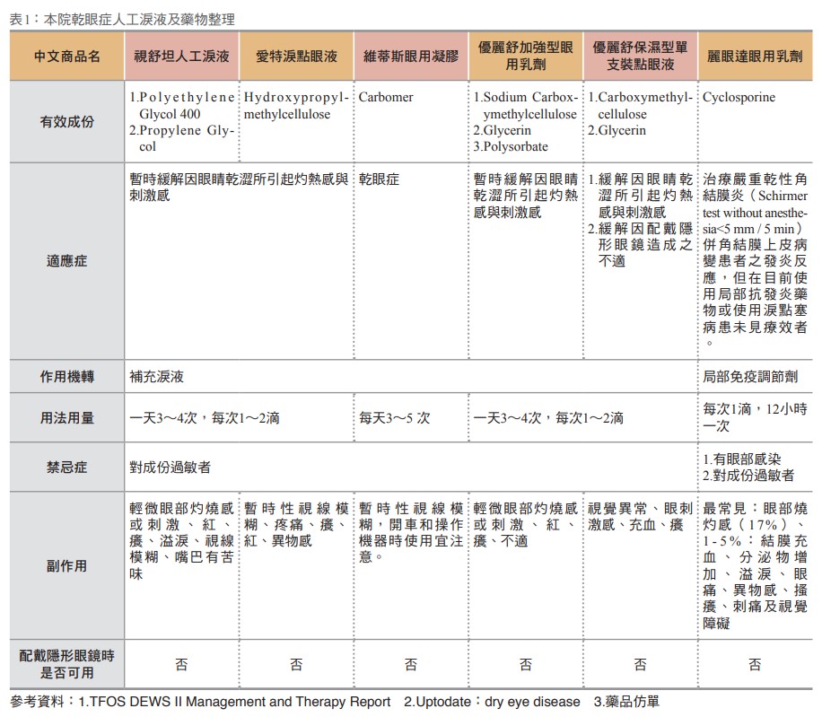822x717 pixels.
Task: Click reference '1.TFOS DEWS II Management and Therapy Report'
Action: (x=234, y=701)
